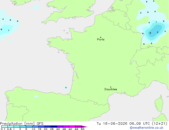The image size is (169, 130).
Task: Pick the legend swatch between 20 and 25
Action: (48, 127)
